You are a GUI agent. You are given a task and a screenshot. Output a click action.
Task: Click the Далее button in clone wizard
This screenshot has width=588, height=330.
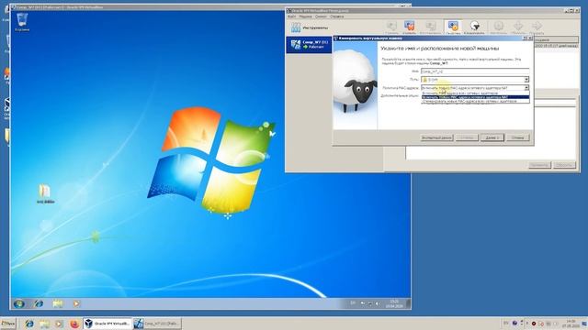(x=492, y=137)
